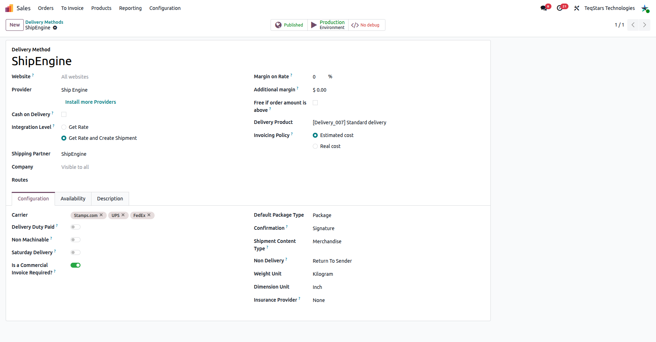Toggle the Non Machinable switch
The width and height of the screenshot is (656, 342).
point(76,240)
